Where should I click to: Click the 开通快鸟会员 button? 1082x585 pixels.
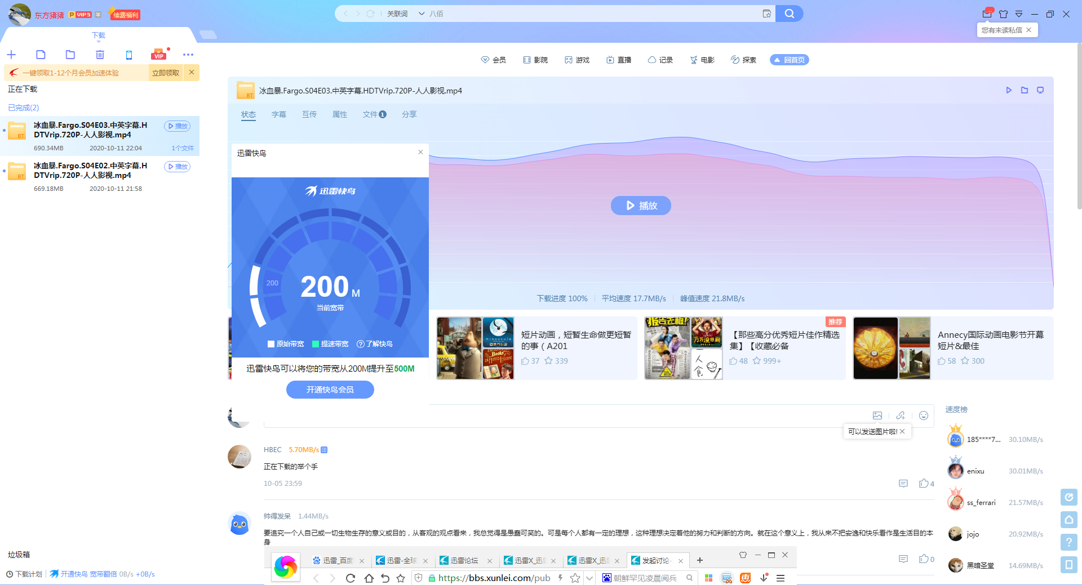click(x=330, y=390)
